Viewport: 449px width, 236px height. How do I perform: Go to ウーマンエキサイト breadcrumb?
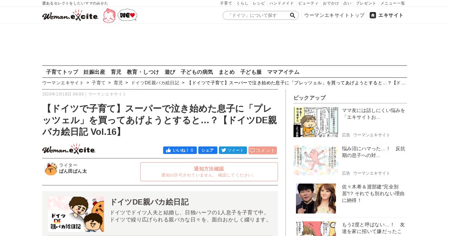[63, 83]
